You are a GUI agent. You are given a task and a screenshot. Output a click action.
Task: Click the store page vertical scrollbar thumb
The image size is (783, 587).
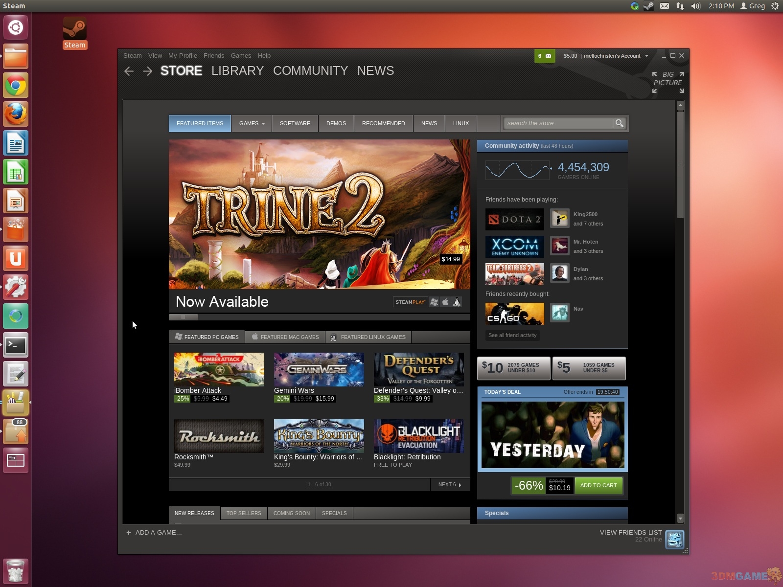(x=680, y=164)
